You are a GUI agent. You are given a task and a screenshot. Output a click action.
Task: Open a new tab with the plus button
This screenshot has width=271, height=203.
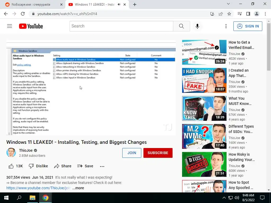click(x=135, y=4)
